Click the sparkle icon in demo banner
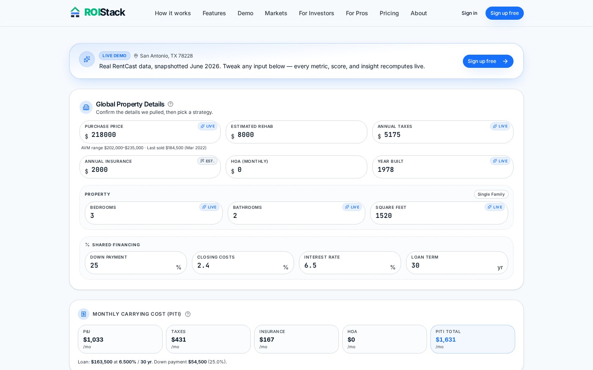 coord(87,59)
